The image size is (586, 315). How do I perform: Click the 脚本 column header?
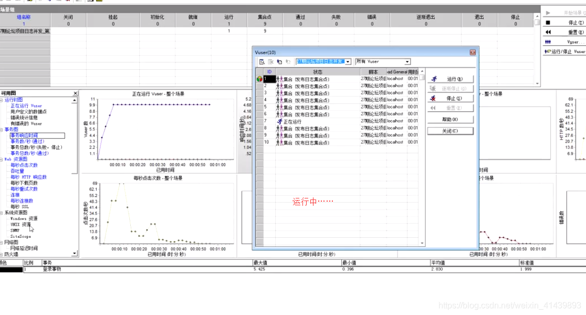pyautogui.click(x=373, y=72)
